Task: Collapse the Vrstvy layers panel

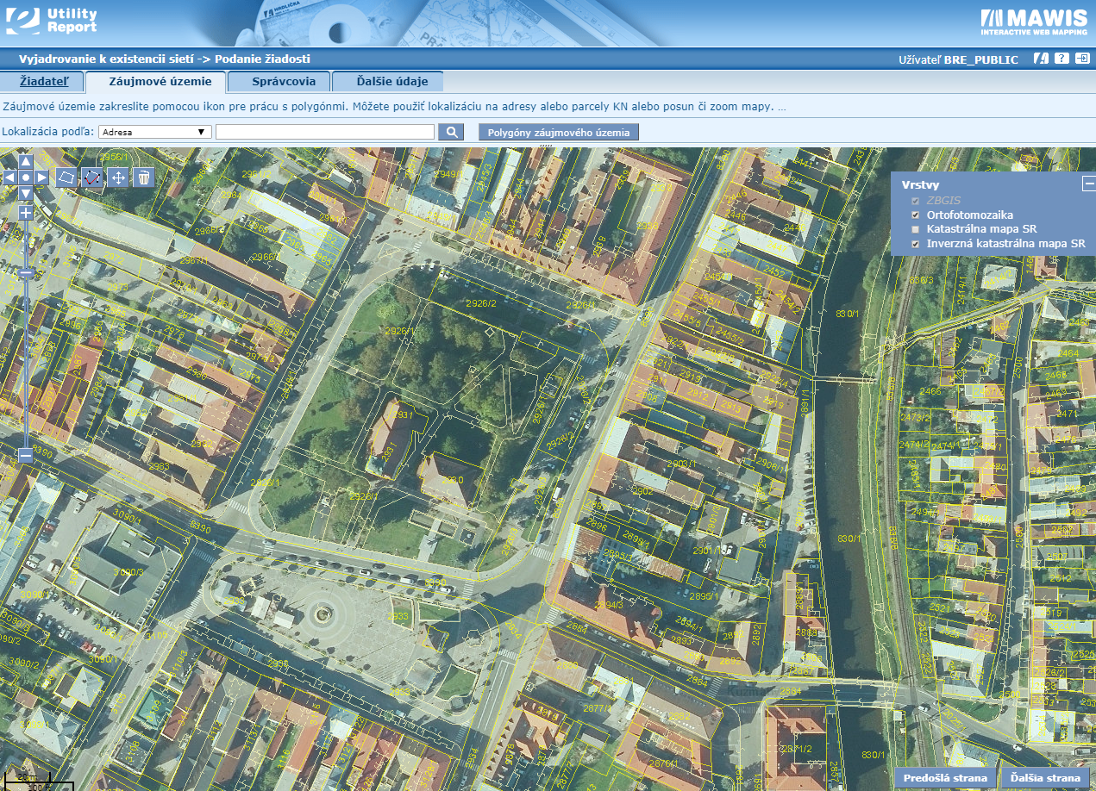Action: (x=1088, y=184)
